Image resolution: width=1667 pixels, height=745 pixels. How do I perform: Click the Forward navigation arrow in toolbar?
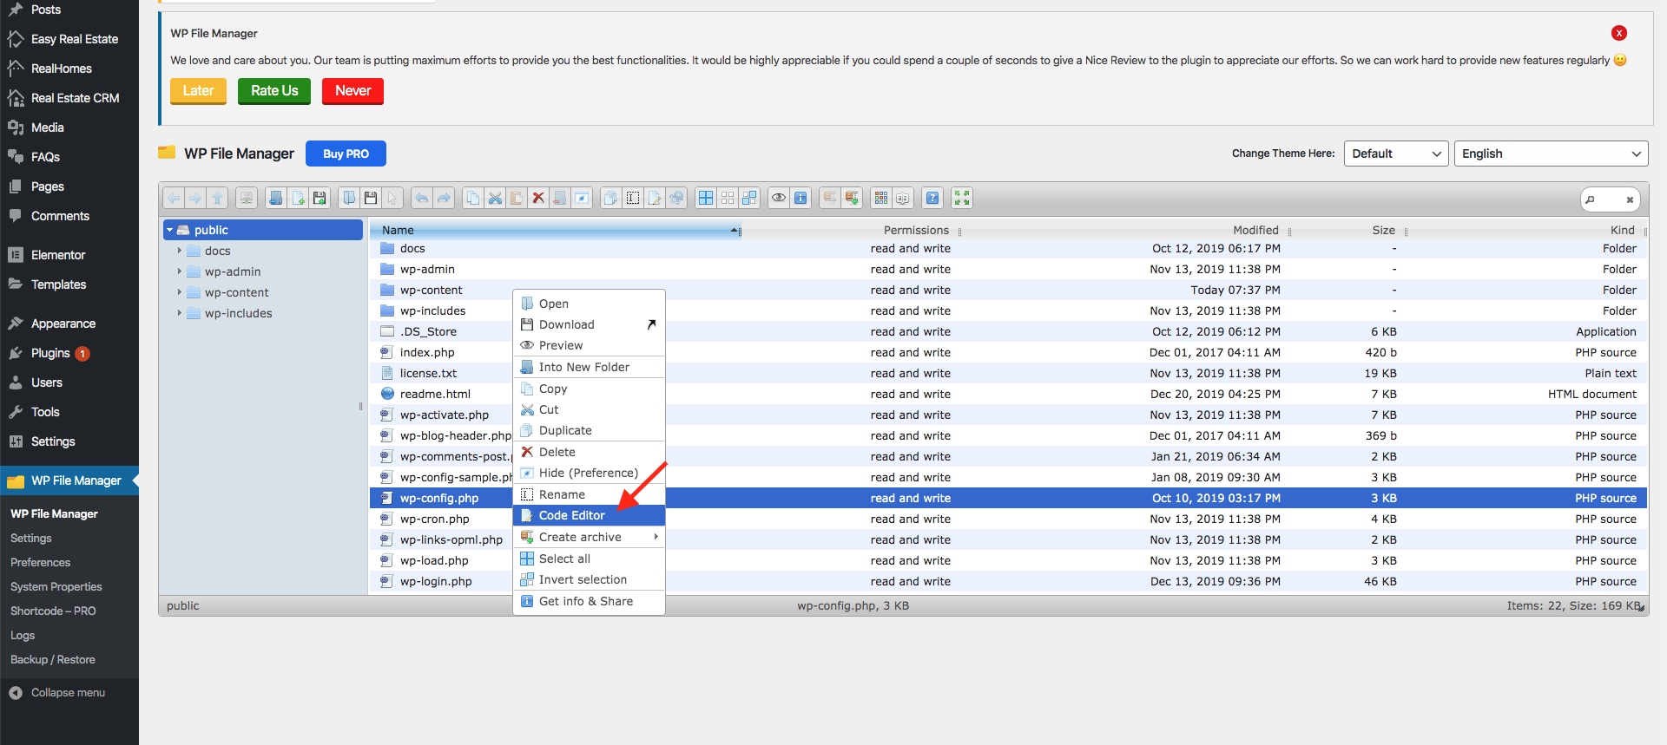[195, 198]
